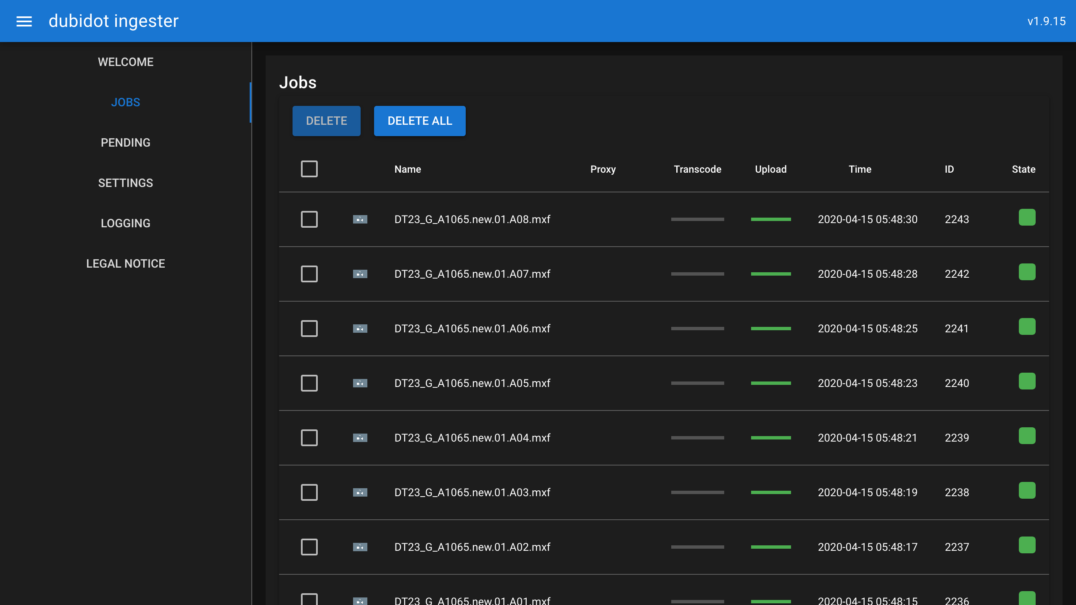The height and width of the screenshot is (605, 1076).
Task: Click green state indicator for job 2240
Action: [x=1026, y=381]
